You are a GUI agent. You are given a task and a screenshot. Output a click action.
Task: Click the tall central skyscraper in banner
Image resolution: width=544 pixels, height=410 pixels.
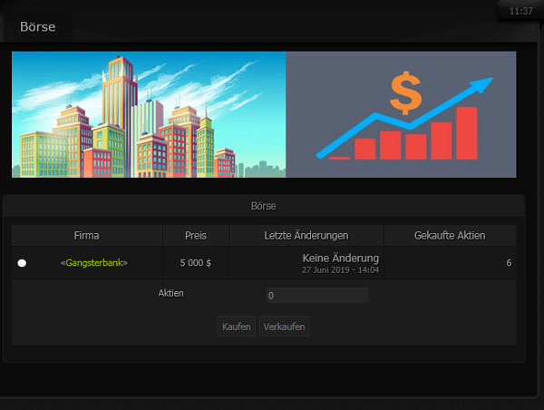pos(118,100)
